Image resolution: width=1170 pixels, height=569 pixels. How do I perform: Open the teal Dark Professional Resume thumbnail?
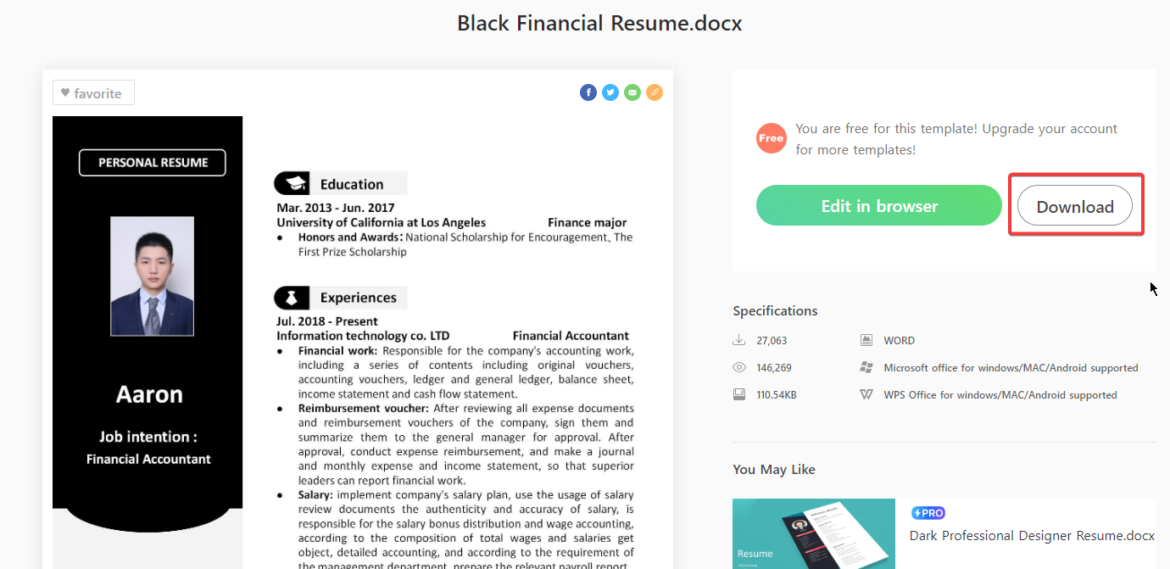tap(813, 533)
